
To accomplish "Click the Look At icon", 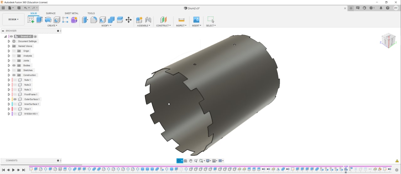I will coord(185,161).
